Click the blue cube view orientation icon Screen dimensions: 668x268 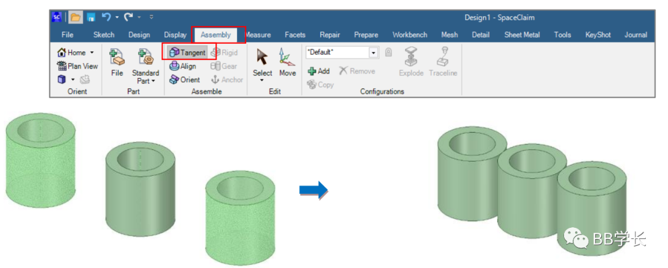(62, 80)
